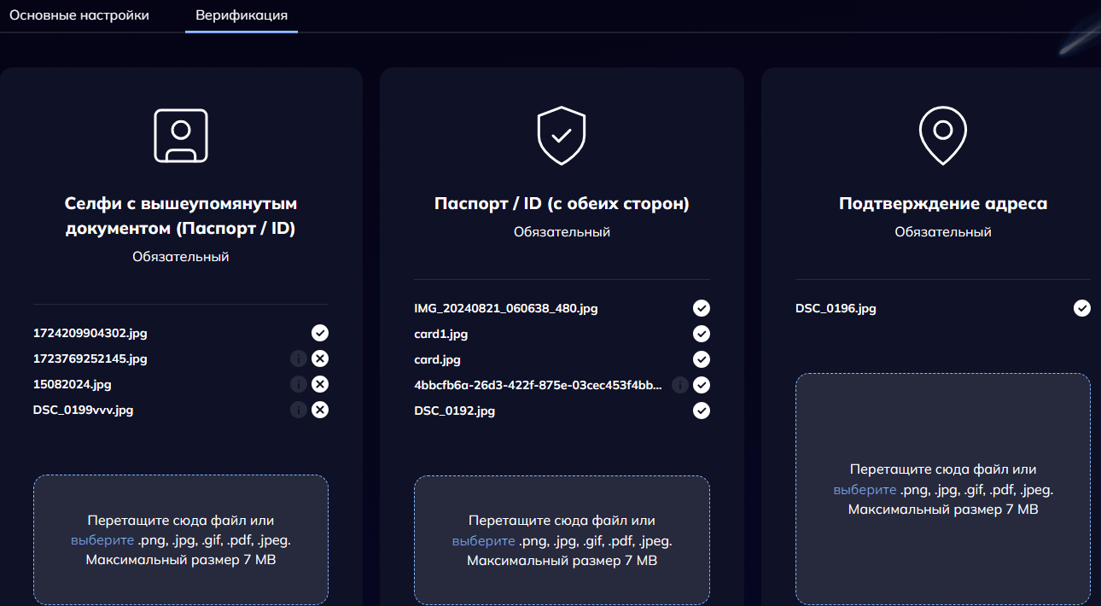Click rejected X icon for 1723769252145.jpg
The width and height of the screenshot is (1101, 606).
[x=320, y=359]
